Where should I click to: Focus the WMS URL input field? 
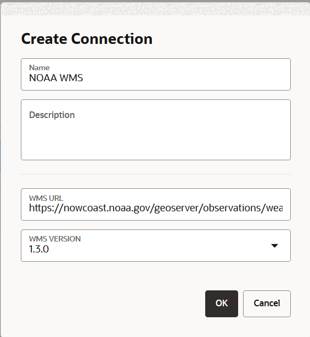(x=156, y=204)
